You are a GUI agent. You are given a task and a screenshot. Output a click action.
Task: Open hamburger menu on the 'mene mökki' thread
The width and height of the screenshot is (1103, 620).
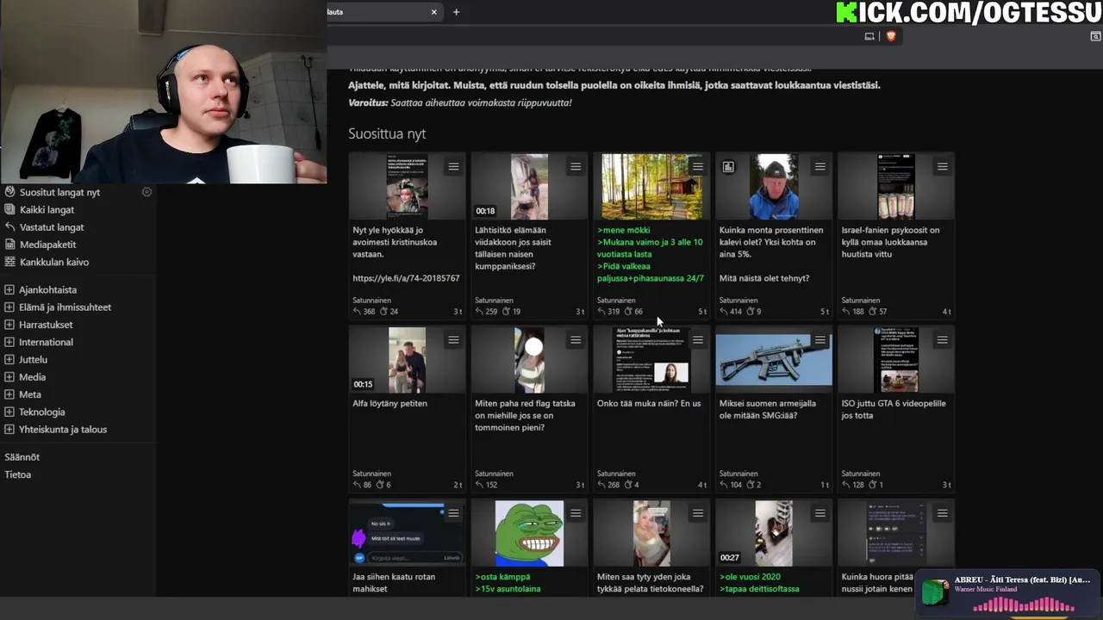[x=698, y=167]
